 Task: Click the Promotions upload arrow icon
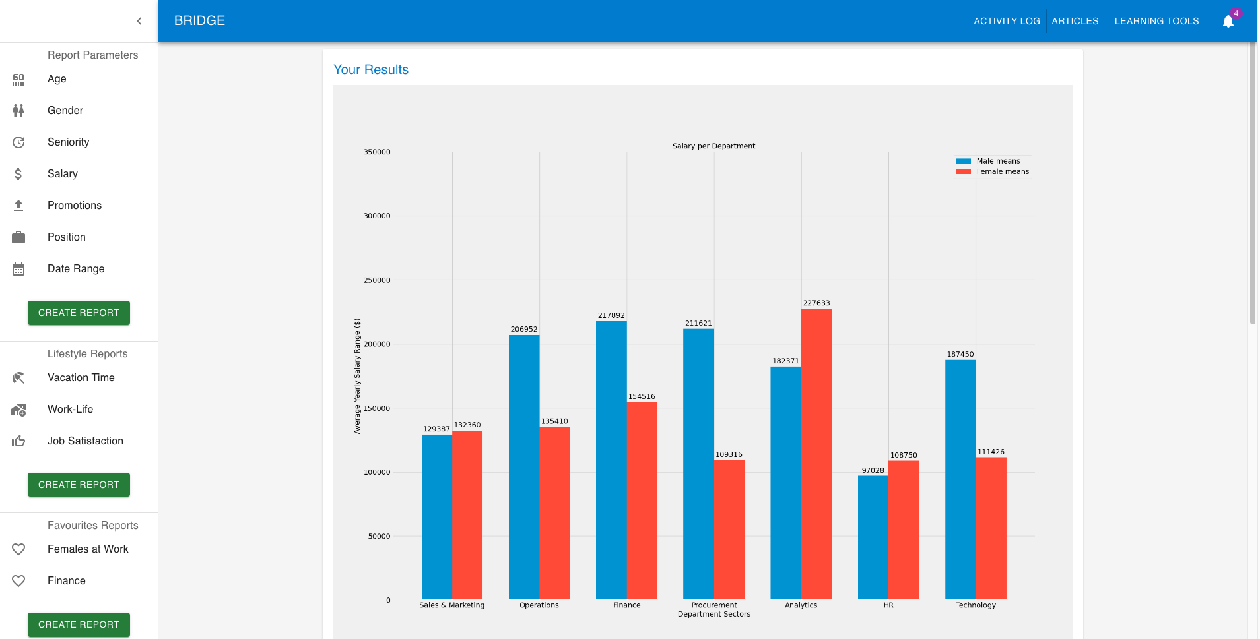[18, 206]
